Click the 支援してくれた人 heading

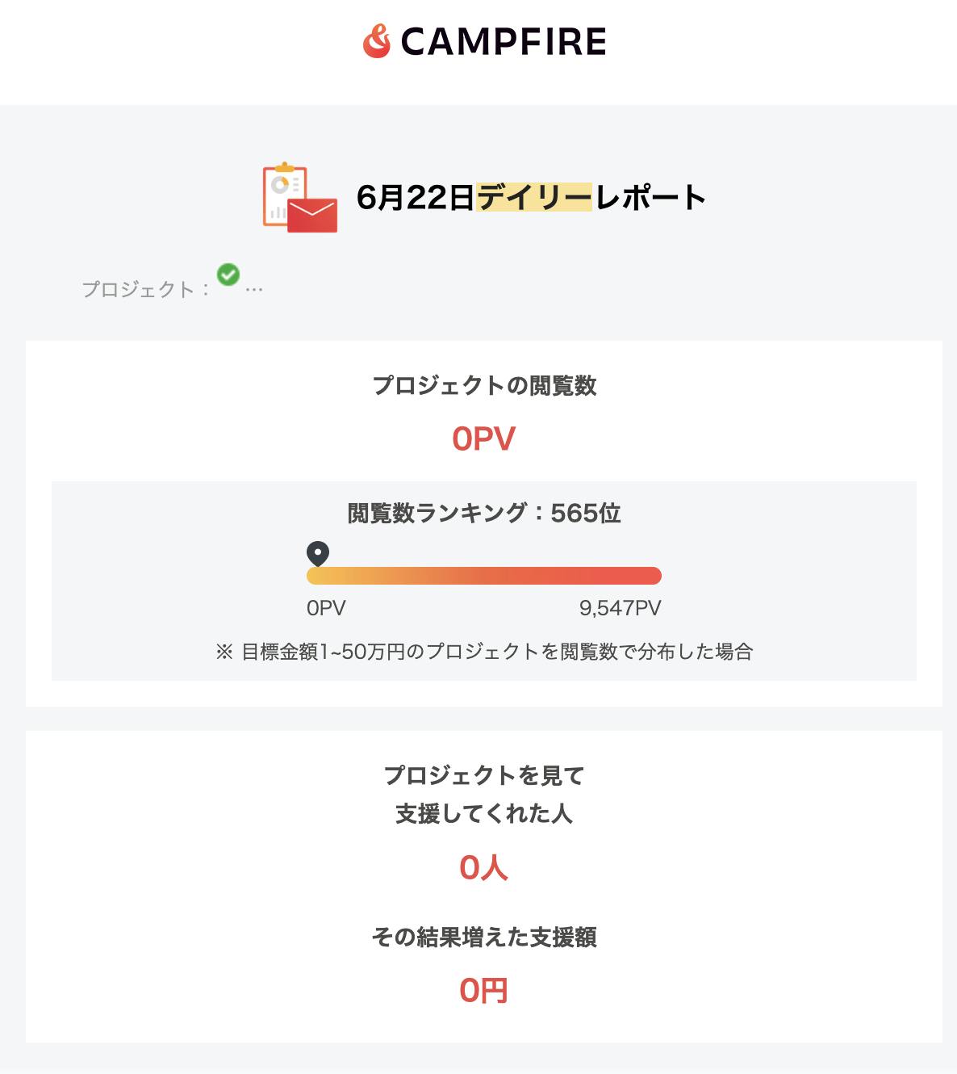coord(484,813)
